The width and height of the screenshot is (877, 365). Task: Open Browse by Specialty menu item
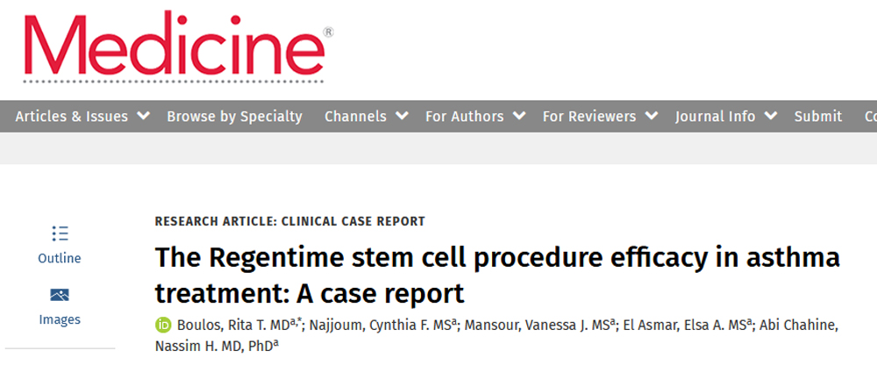click(234, 116)
